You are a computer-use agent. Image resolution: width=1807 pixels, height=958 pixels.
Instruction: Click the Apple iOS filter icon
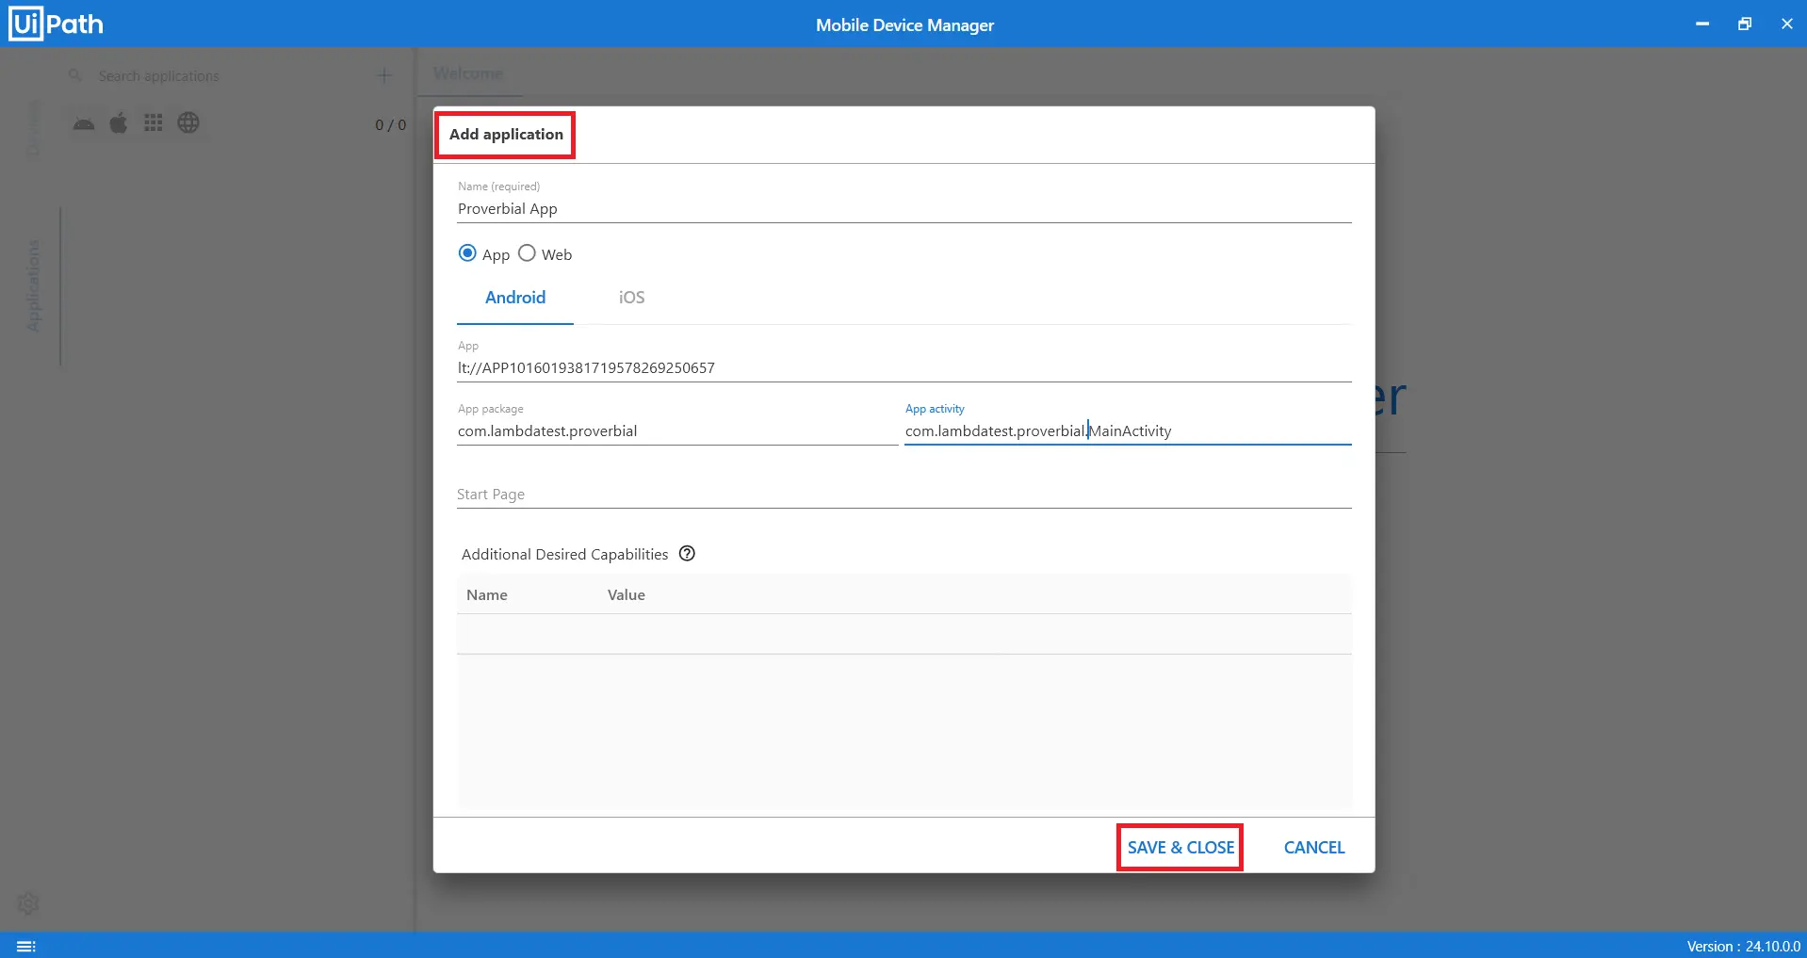point(119,123)
